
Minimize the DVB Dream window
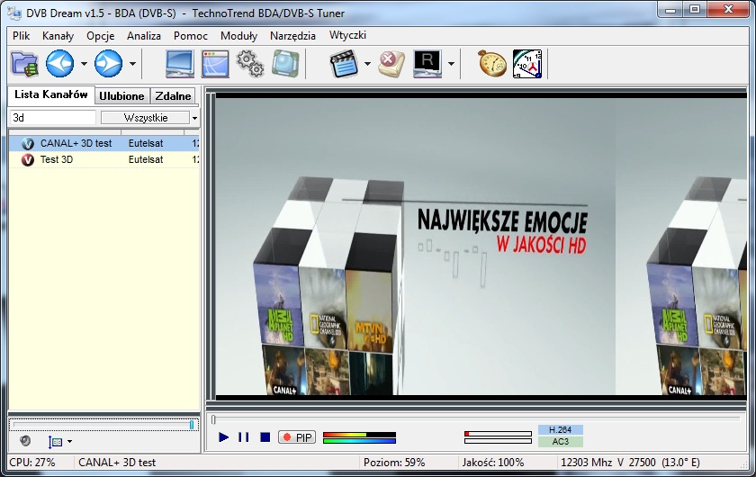[x=670, y=9]
